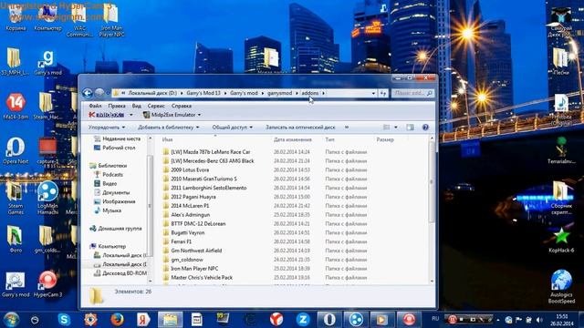Viewport: 584px width, 328px height.
Task: Click the Explorer forward arrow button
Action: 99,93
